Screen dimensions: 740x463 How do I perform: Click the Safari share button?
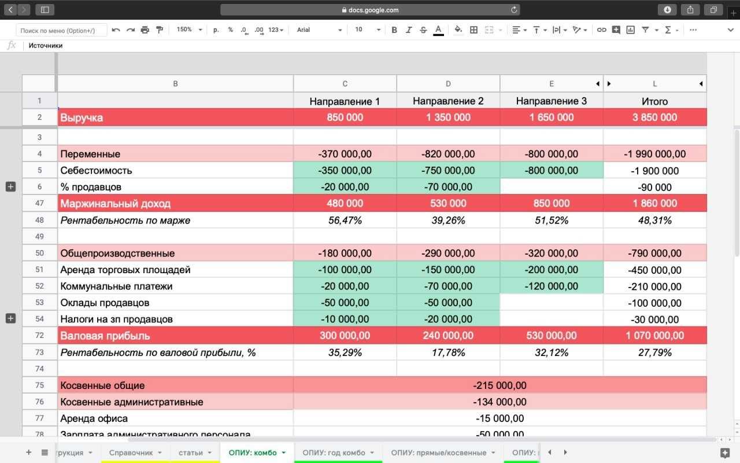point(690,9)
